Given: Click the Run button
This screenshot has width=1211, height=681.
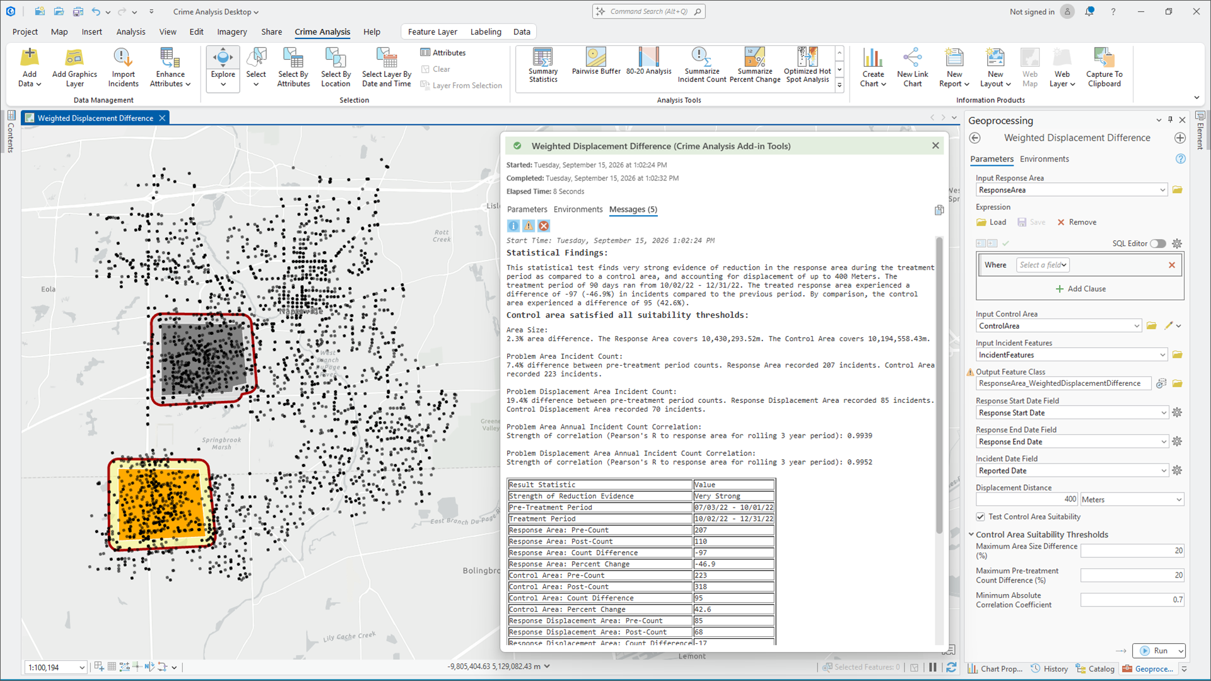Looking at the screenshot, I should tap(1154, 651).
